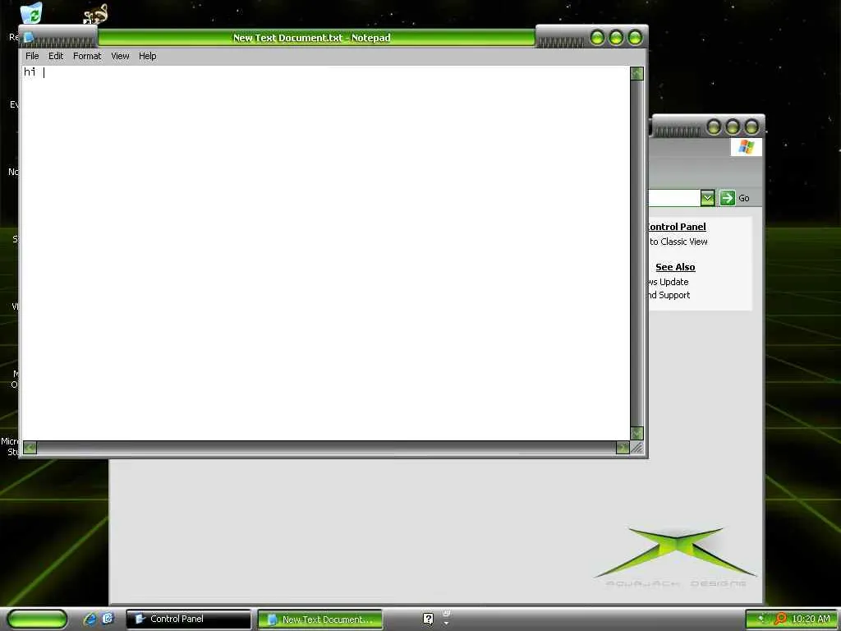Click the Notepad vertical scroll down arrow
The image size is (841, 631).
click(x=636, y=433)
